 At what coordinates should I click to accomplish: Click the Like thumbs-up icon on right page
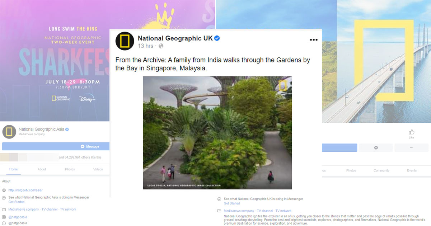(411, 132)
